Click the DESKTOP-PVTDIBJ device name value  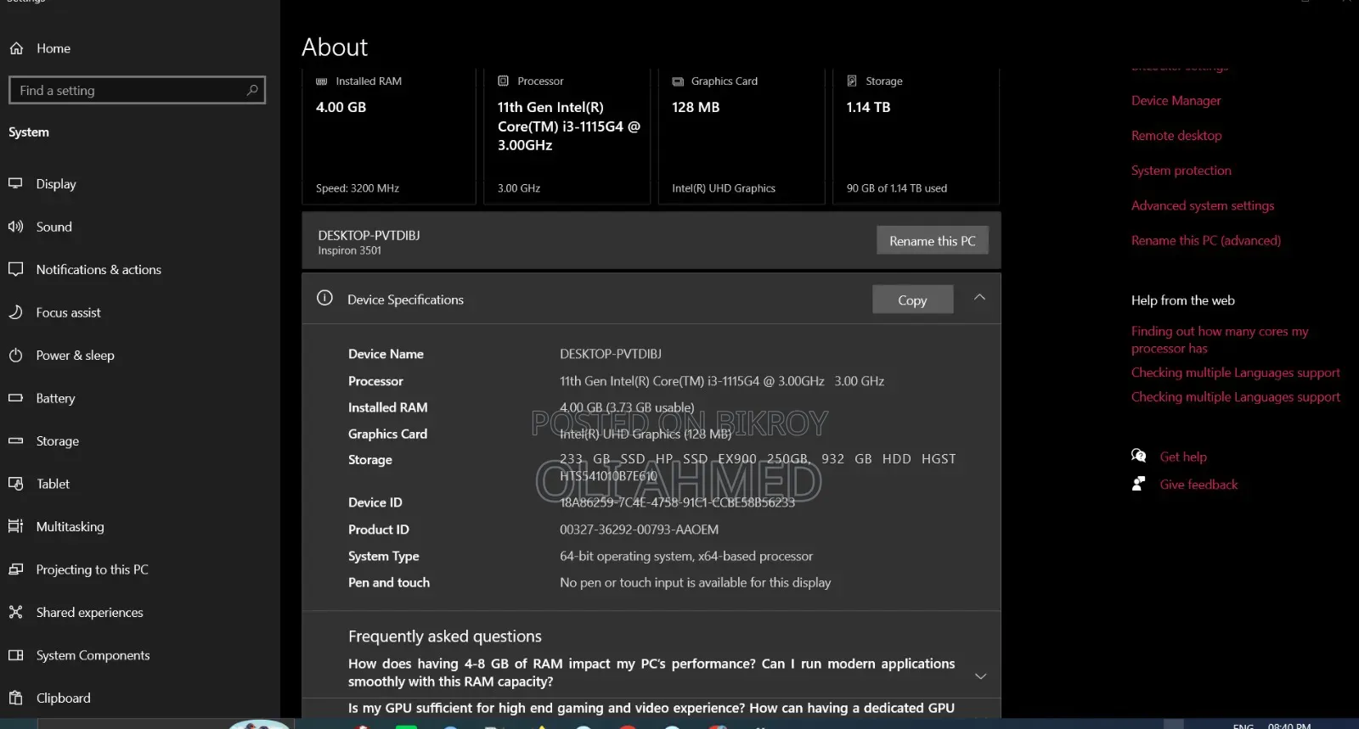tap(610, 354)
